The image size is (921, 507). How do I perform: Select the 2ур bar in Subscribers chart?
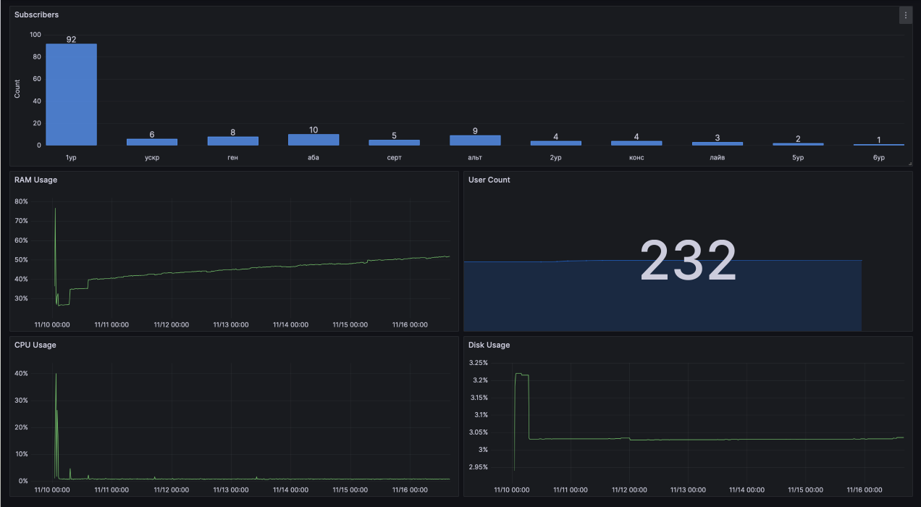tap(556, 143)
